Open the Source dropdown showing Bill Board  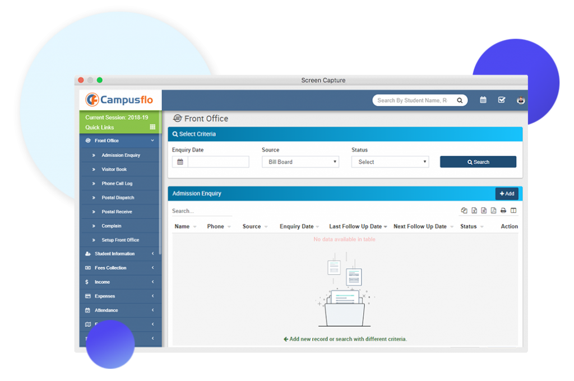tap(300, 161)
